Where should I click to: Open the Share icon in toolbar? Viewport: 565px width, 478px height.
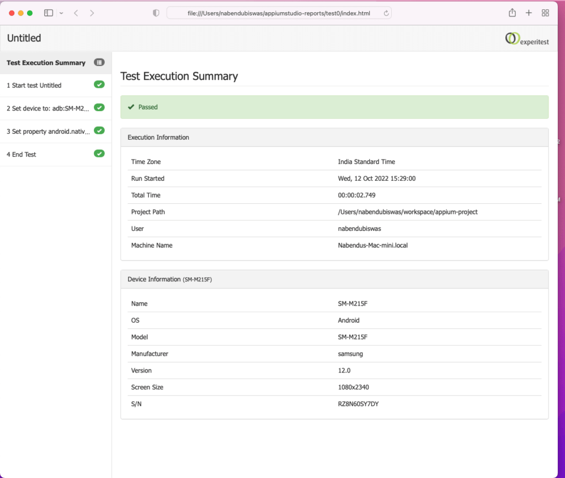[x=512, y=13]
